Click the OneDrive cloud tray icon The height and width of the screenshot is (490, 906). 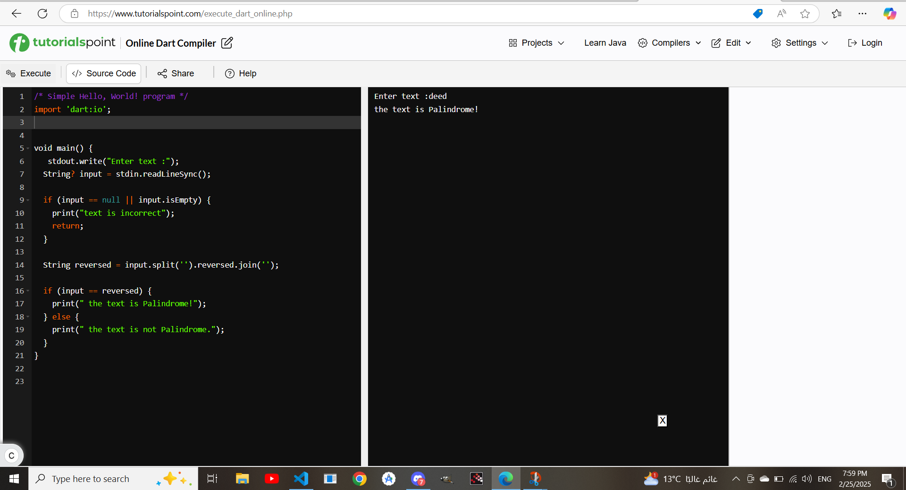pyautogui.click(x=764, y=479)
